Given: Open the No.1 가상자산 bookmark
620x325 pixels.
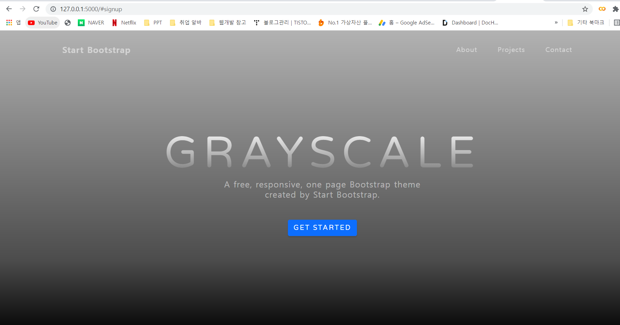Looking at the screenshot, I should tap(345, 22).
